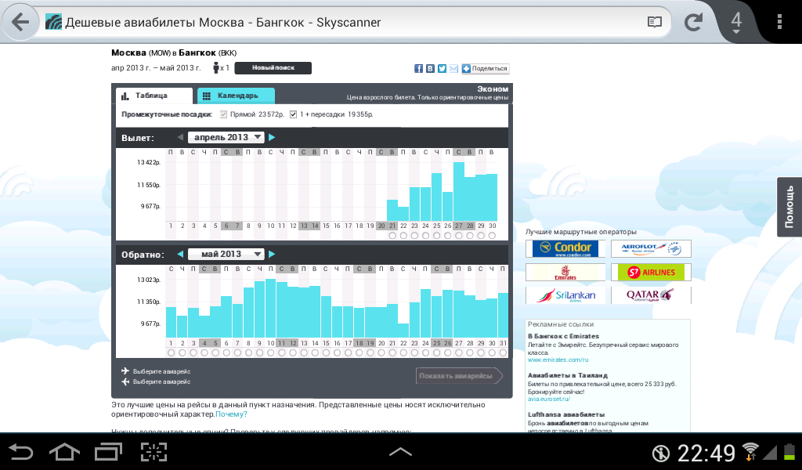Open the Aeroflot airline logo
The height and width of the screenshot is (470, 802).
coord(651,248)
